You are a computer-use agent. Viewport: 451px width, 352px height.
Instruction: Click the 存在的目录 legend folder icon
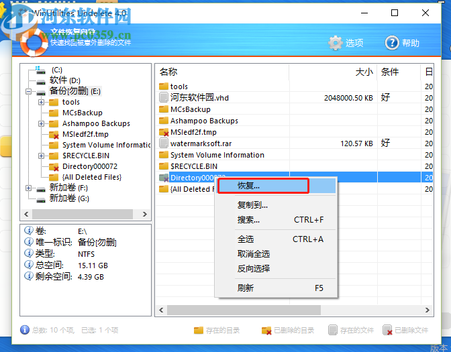point(199,330)
